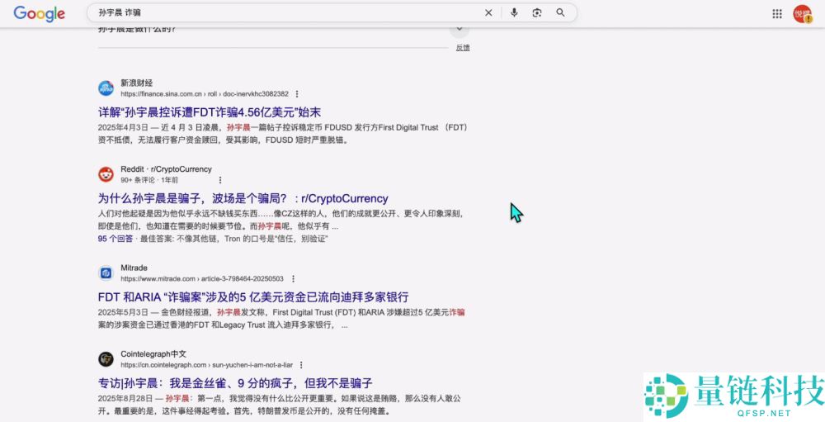Open more options for the 新浪财经 result

pyautogui.click(x=297, y=94)
